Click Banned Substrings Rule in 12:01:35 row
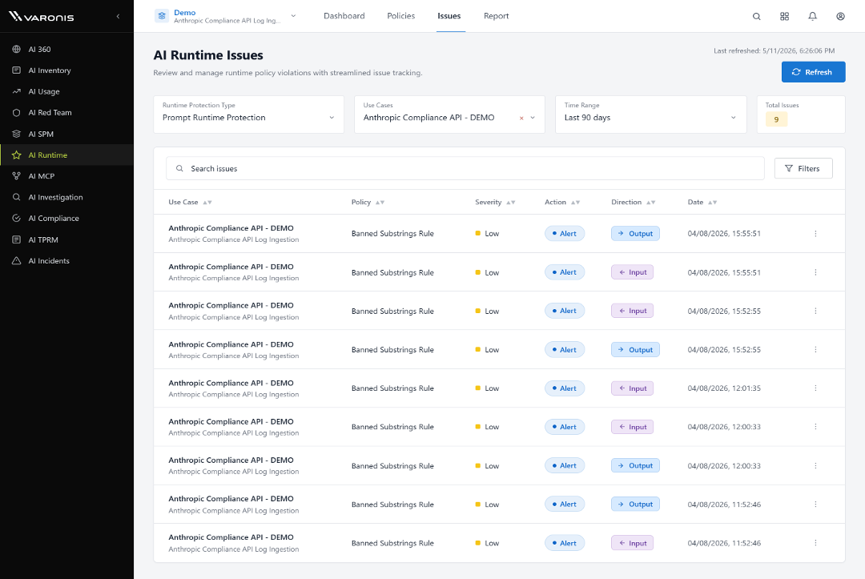This screenshot has height=579, width=865. pyautogui.click(x=392, y=388)
